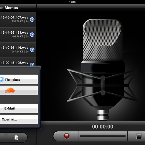
Task: Upload recording to SoundCloud
Action: pos(19,90)
